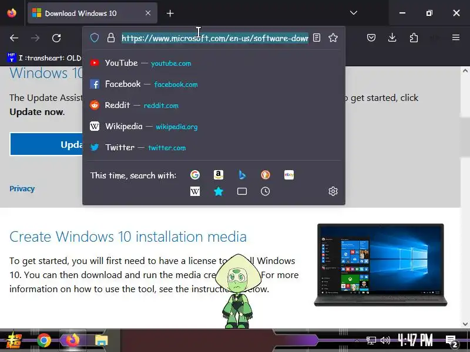Viewport: 470px width, 352px height.
Task: Open the notification center icon
Action: tap(451, 341)
